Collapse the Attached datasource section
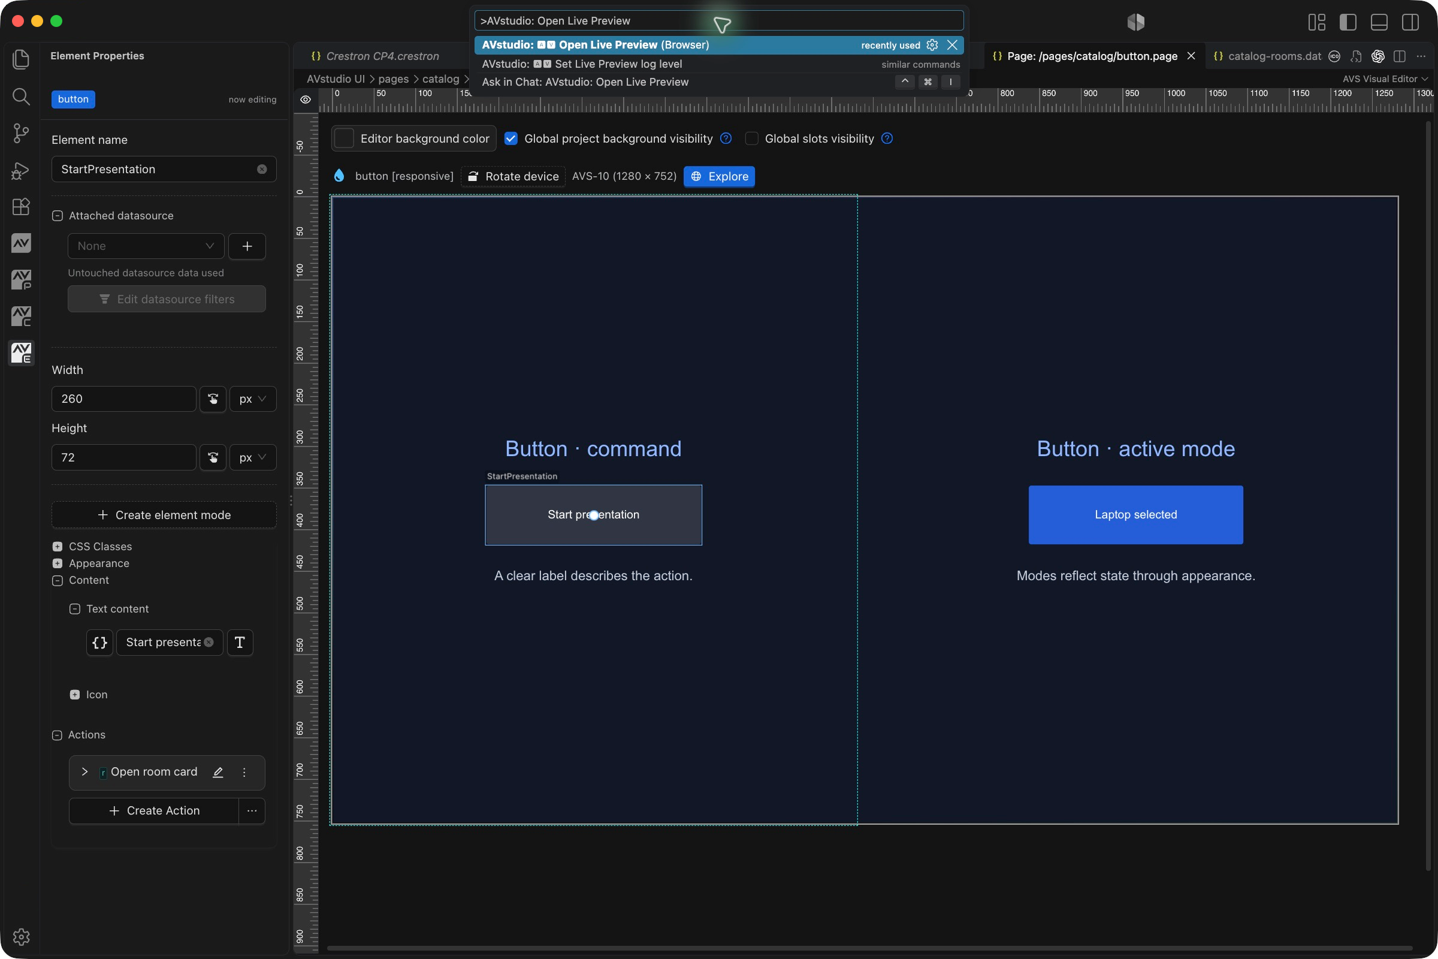Screen dimensions: 1438x959 (58, 215)
